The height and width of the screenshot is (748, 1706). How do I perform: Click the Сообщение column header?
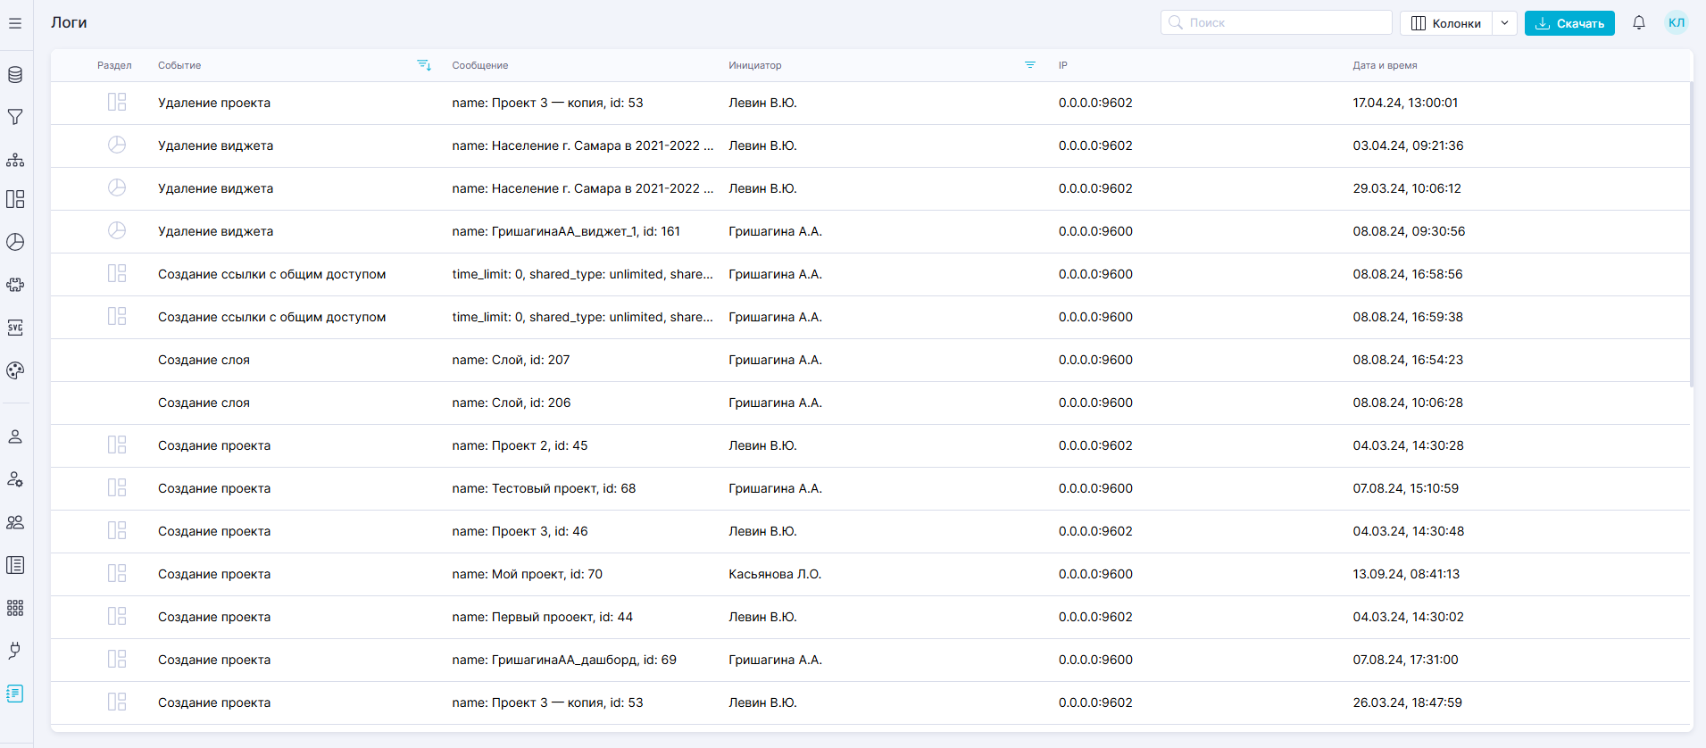pos(480,65)
